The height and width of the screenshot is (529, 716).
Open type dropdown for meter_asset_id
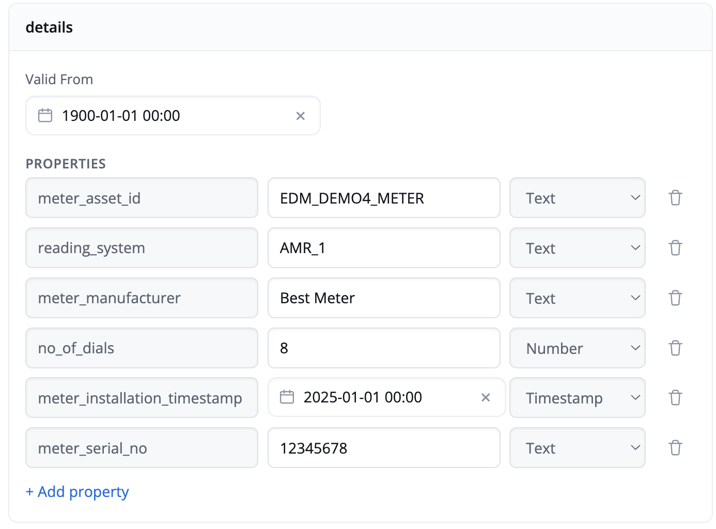pyautogui.click(x=578, y=198)
